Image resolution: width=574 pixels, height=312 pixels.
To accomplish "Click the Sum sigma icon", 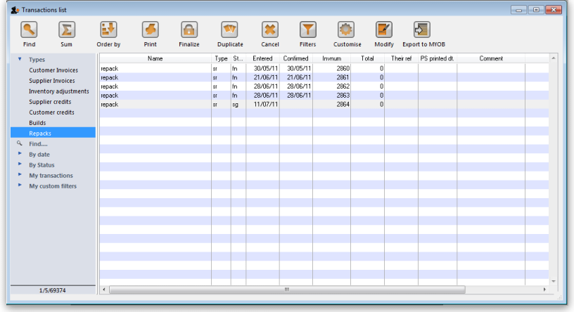I will coord(67,30).
